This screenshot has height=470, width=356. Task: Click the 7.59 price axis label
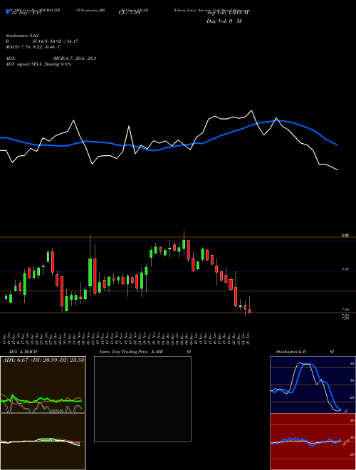345,310
